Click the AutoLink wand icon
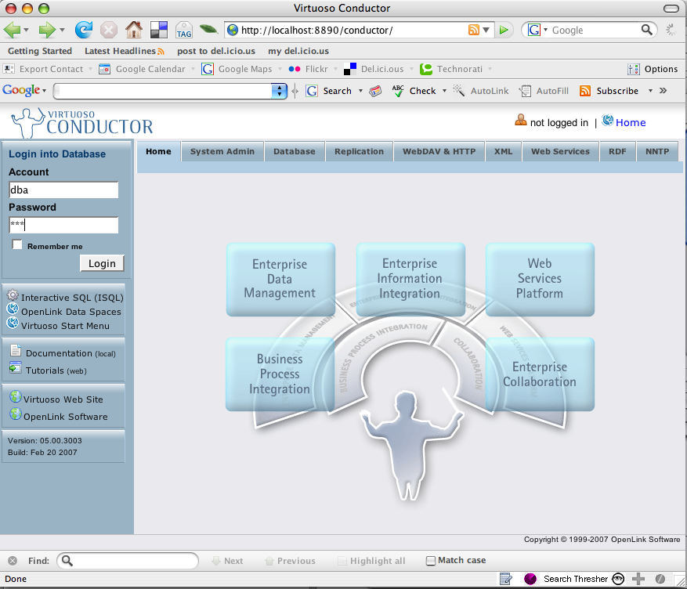The height and width of the screenshot is (589, 687). (458, 90)
